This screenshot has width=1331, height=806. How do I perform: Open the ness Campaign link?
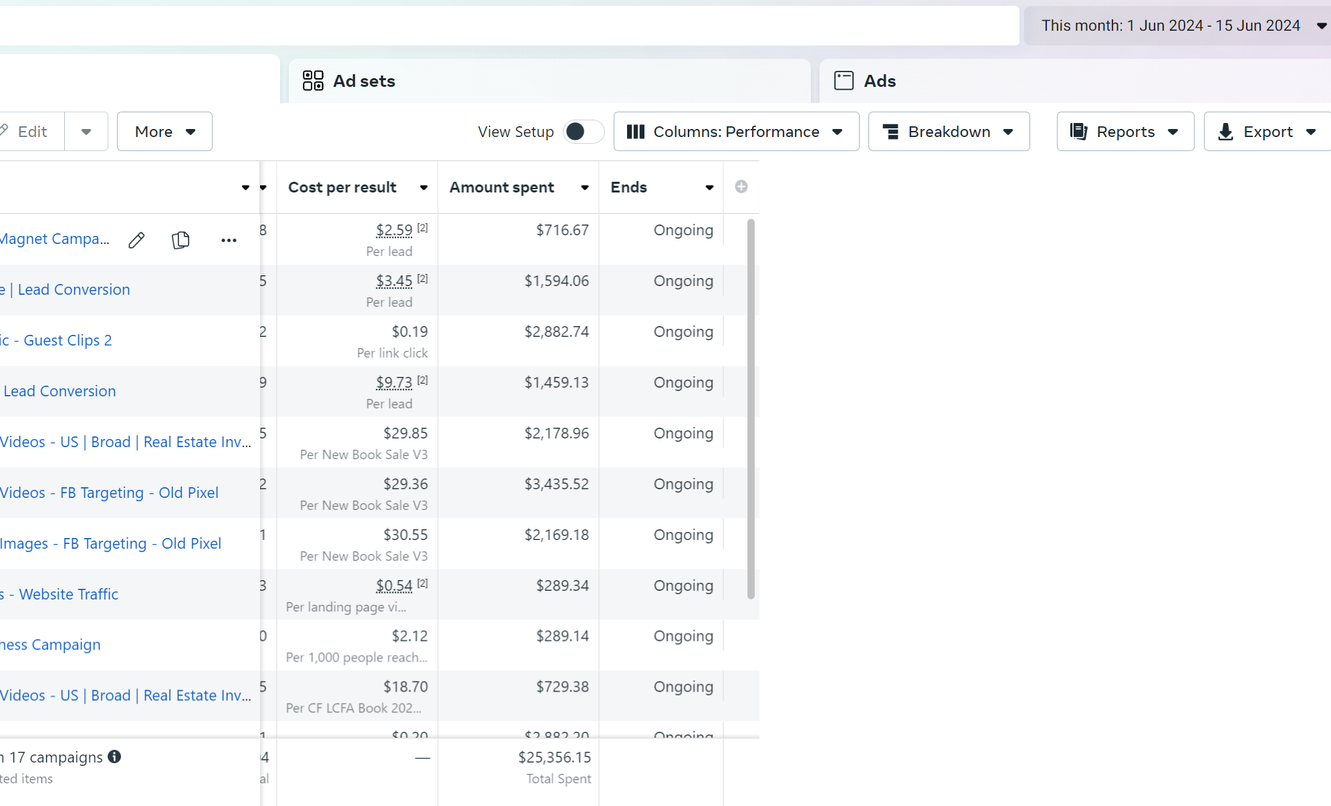click(x=50, y=646)
